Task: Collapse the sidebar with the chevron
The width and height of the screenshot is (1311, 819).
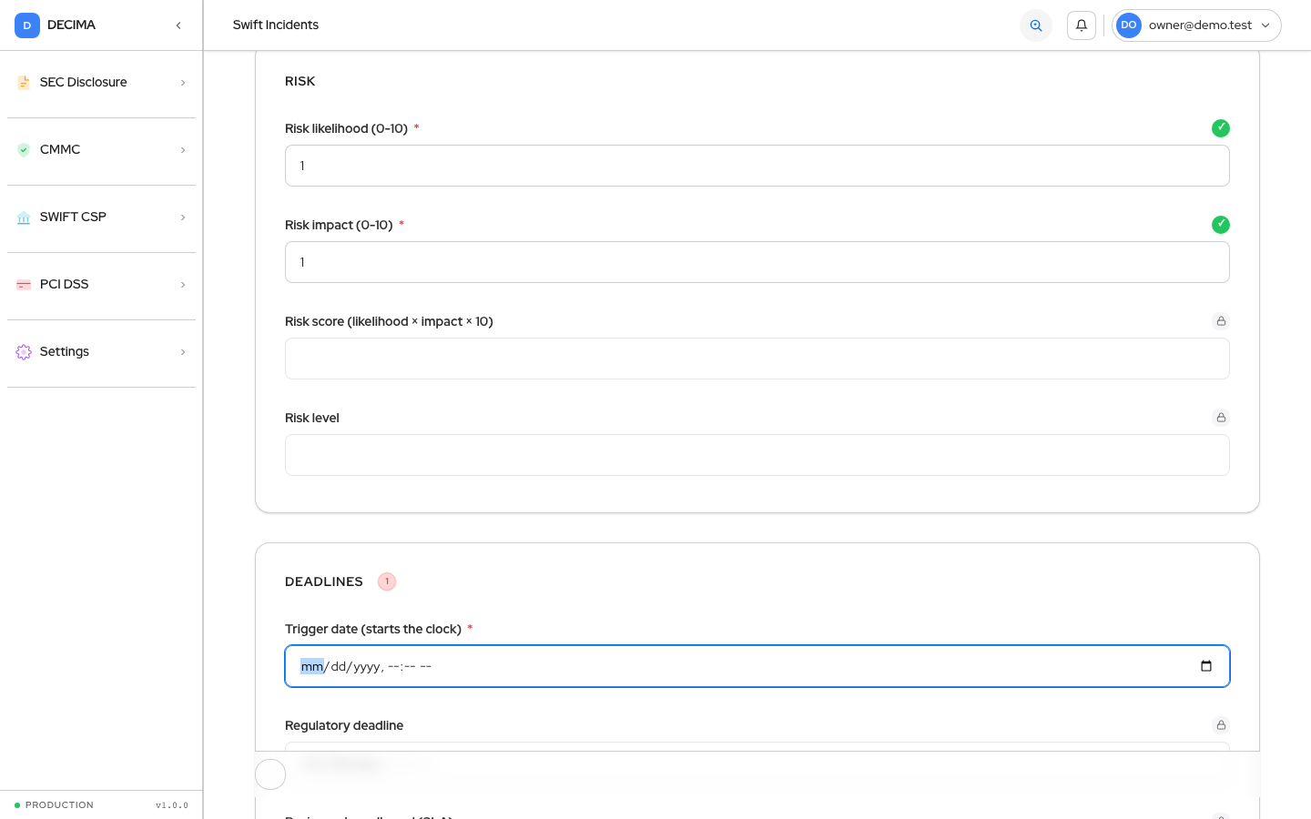Action: (178, 25)
